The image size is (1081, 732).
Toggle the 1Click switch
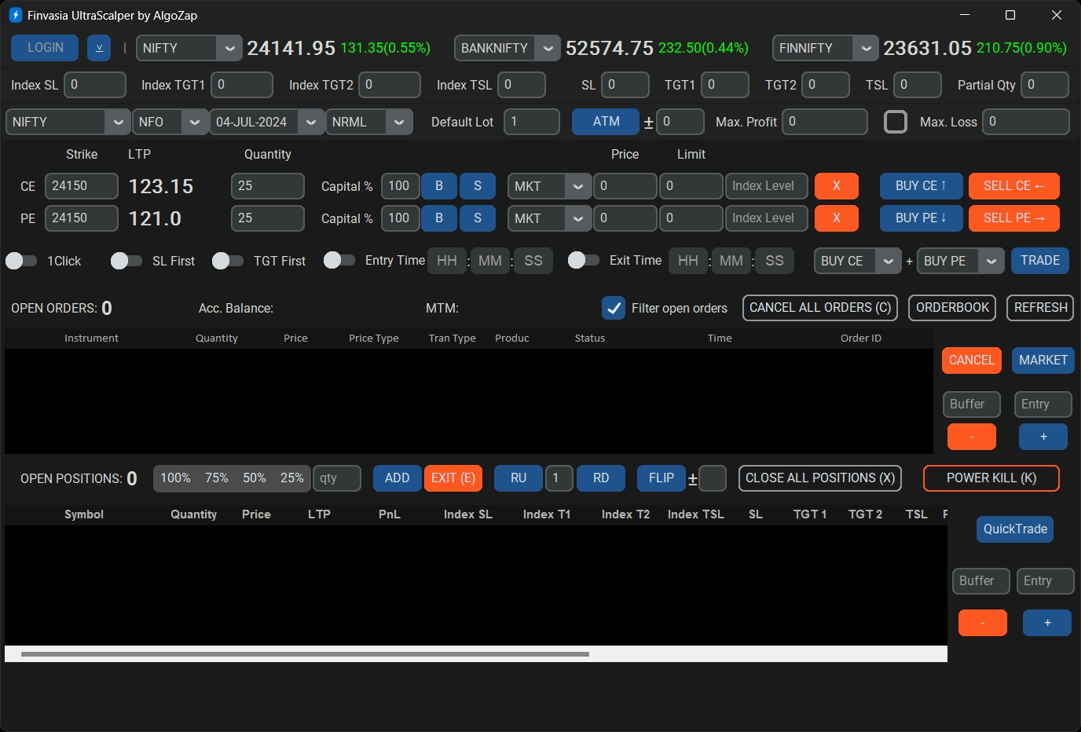pyautogui.click(x=21, y=261)
